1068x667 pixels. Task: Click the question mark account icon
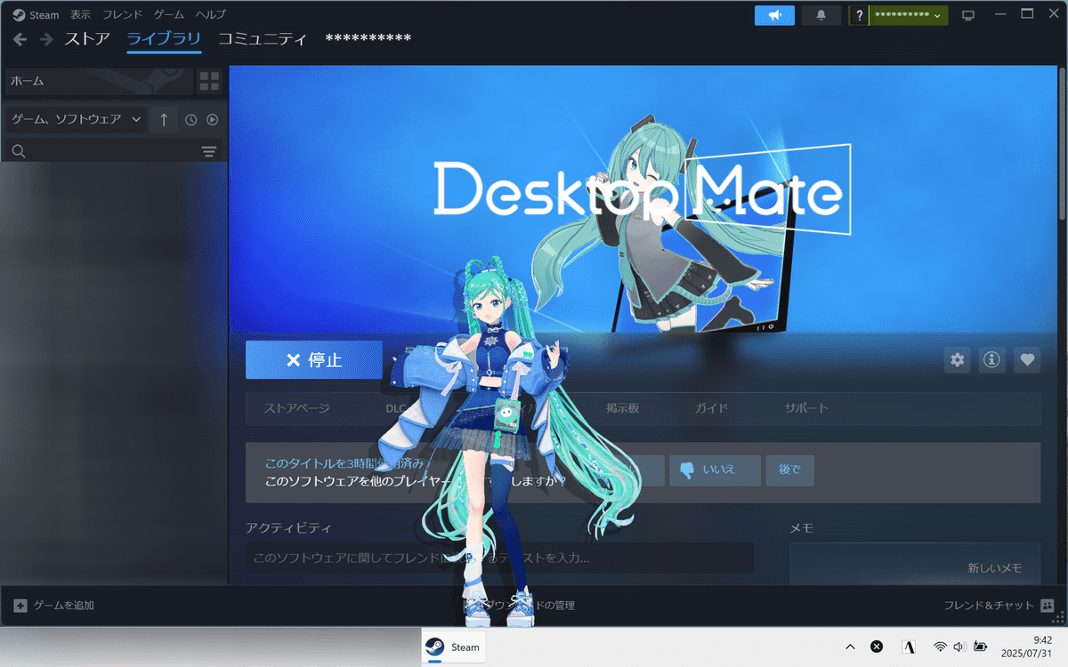[859, 16]
